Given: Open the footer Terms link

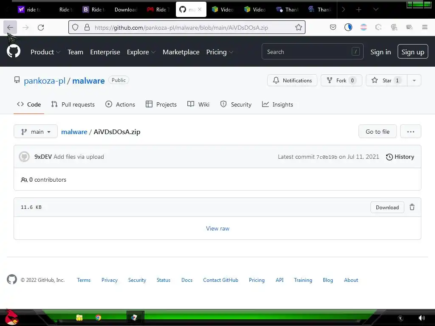Looking at the screenshot, I should pyautogui.click(x=84, y=280).
